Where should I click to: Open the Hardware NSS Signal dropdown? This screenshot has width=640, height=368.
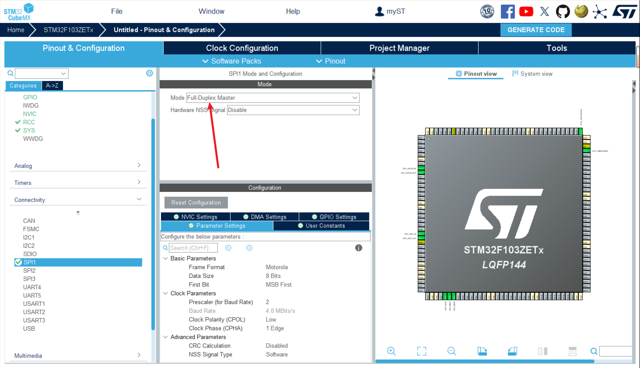(293, 110)
